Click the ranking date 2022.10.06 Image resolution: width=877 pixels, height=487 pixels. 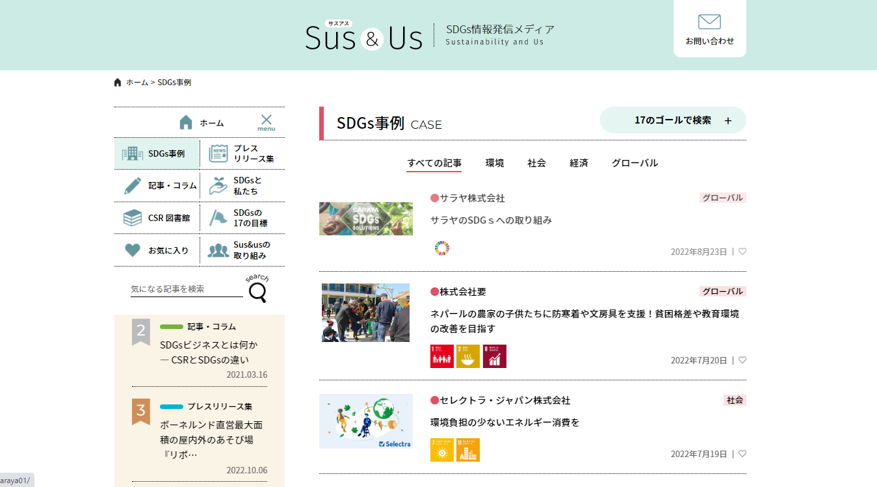click(x=246, y=471)
